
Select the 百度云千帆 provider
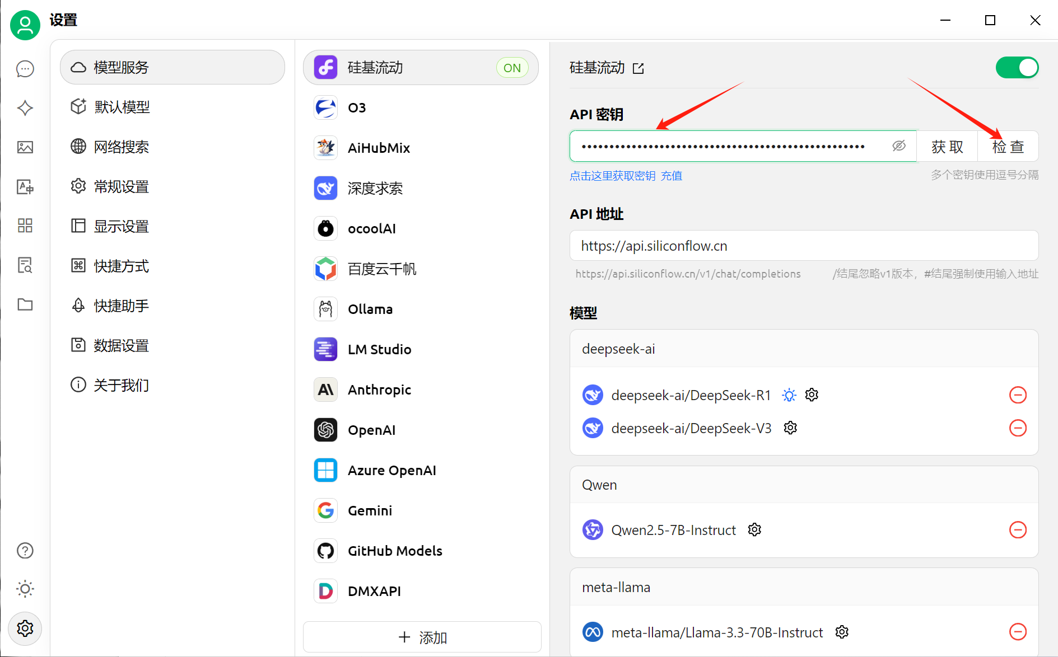[421, 269]
